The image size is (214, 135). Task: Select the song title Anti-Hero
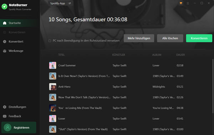[65, 87]
